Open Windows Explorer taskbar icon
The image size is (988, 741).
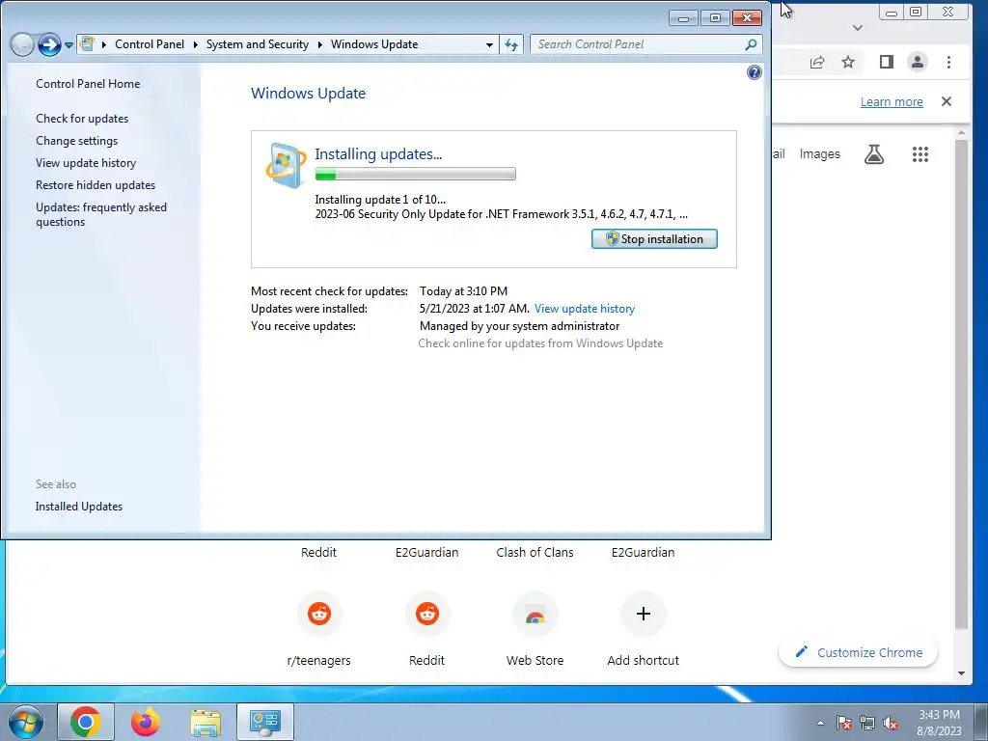tap(206, 722)
